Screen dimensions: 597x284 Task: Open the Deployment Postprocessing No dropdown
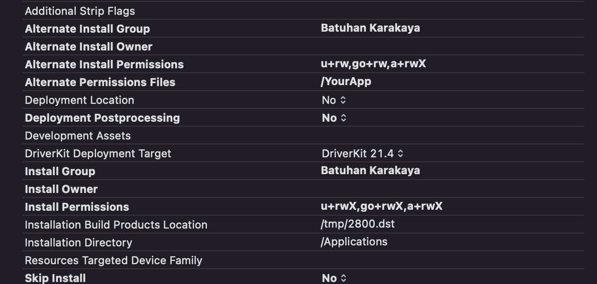click(x=334, y=118)
